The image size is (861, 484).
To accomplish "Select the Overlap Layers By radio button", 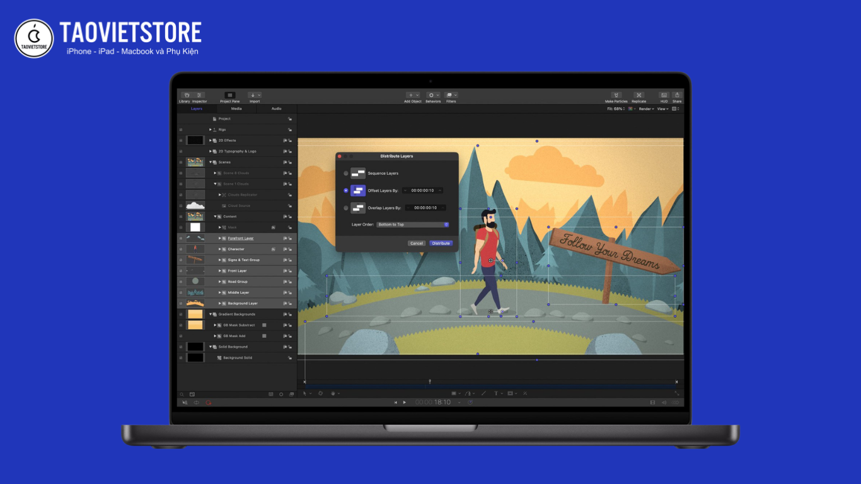I will [x=345, y=207].
